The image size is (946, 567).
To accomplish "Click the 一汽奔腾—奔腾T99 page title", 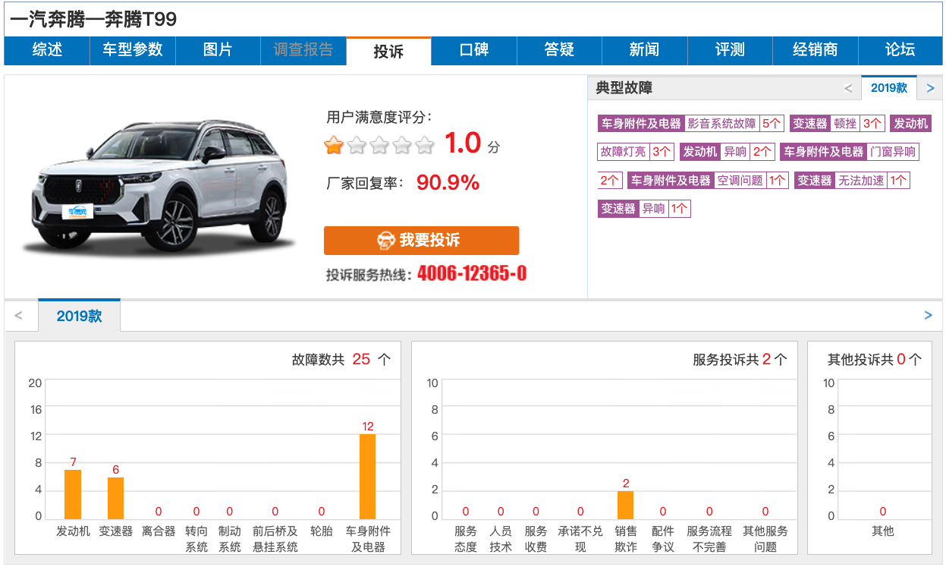I will 93,20.
